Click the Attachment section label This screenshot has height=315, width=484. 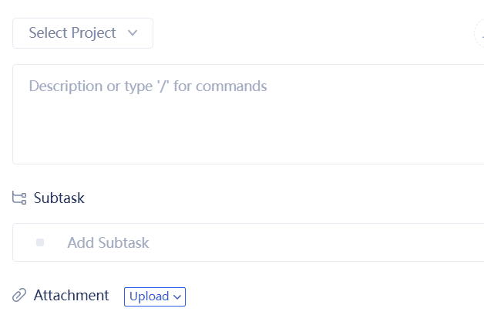[71, 296]
